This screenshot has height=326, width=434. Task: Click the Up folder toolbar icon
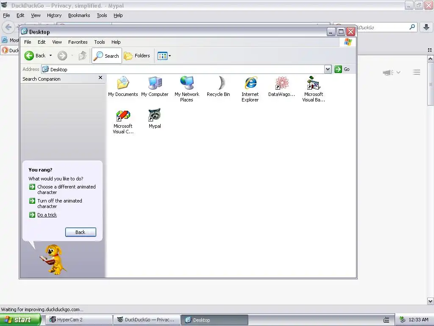click(x=83, y=56)
